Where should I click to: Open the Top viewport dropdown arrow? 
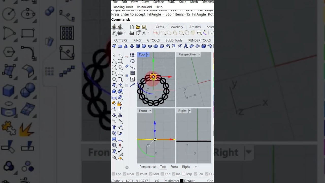[148, 54]
